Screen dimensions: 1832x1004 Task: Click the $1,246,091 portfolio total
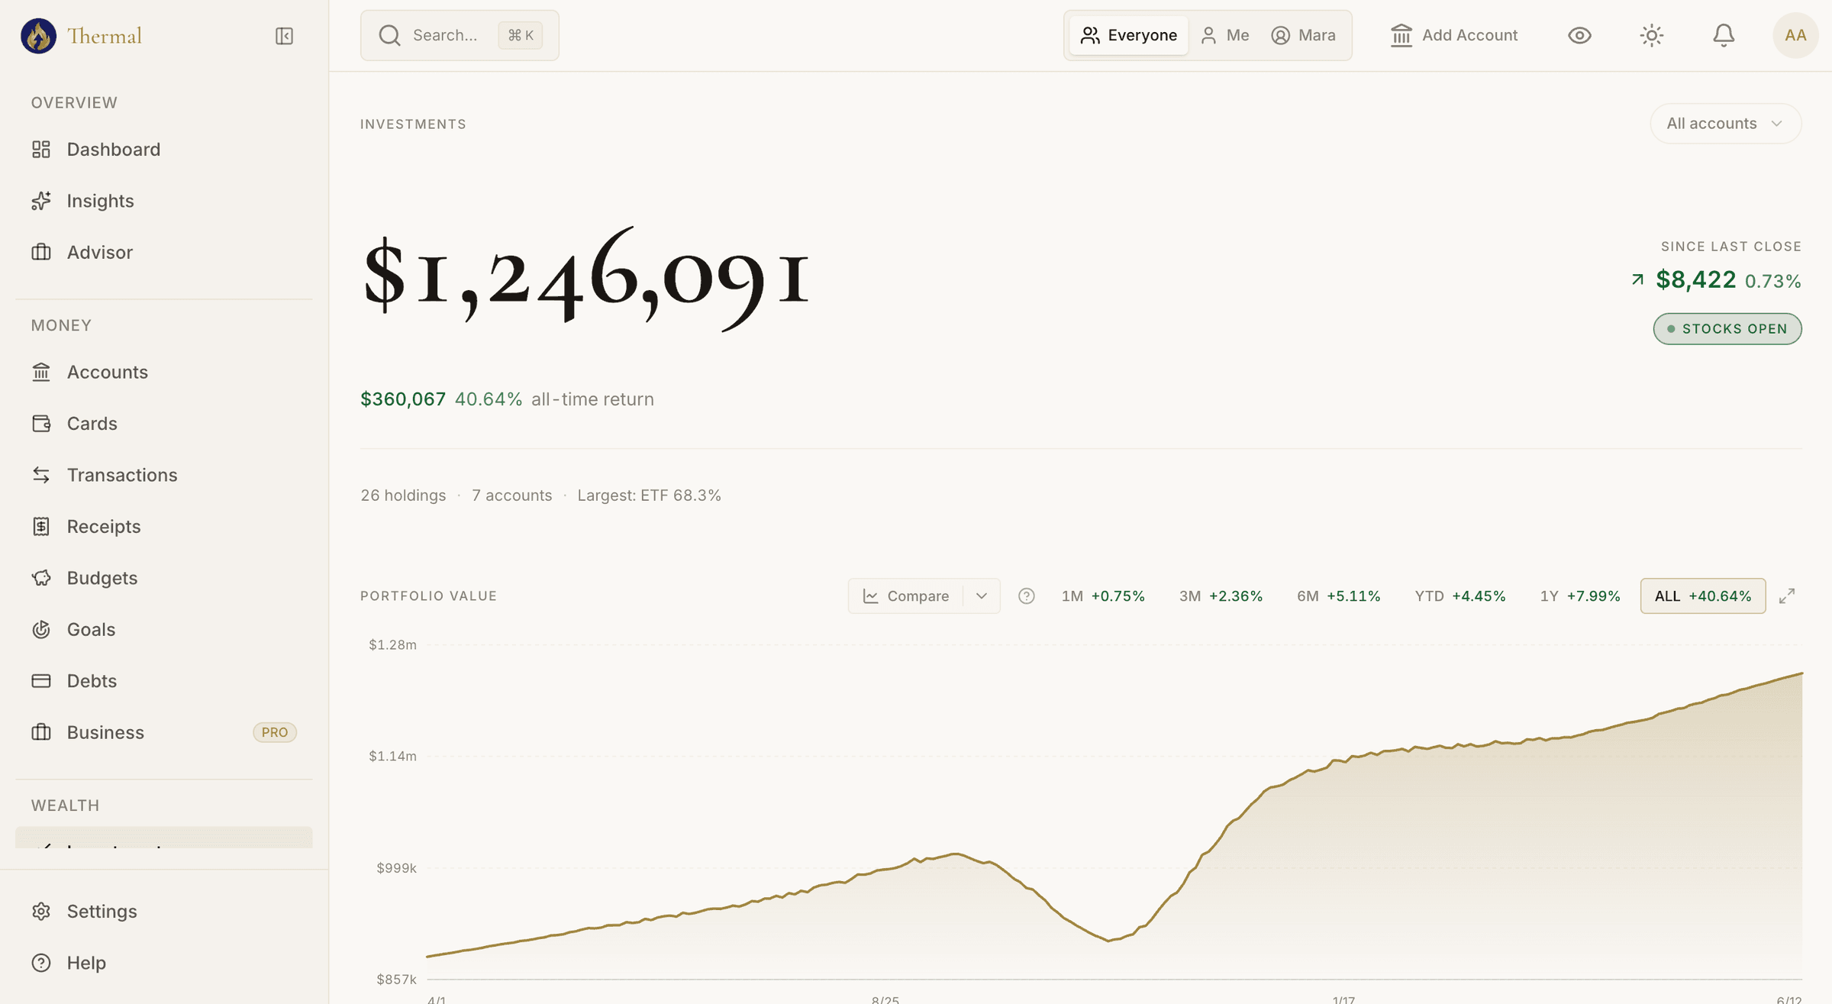(585, 279)
